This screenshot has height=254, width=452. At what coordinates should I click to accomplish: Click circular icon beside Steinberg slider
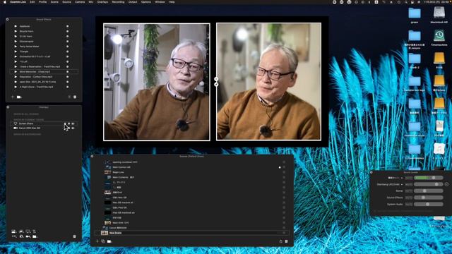point(446,184)
